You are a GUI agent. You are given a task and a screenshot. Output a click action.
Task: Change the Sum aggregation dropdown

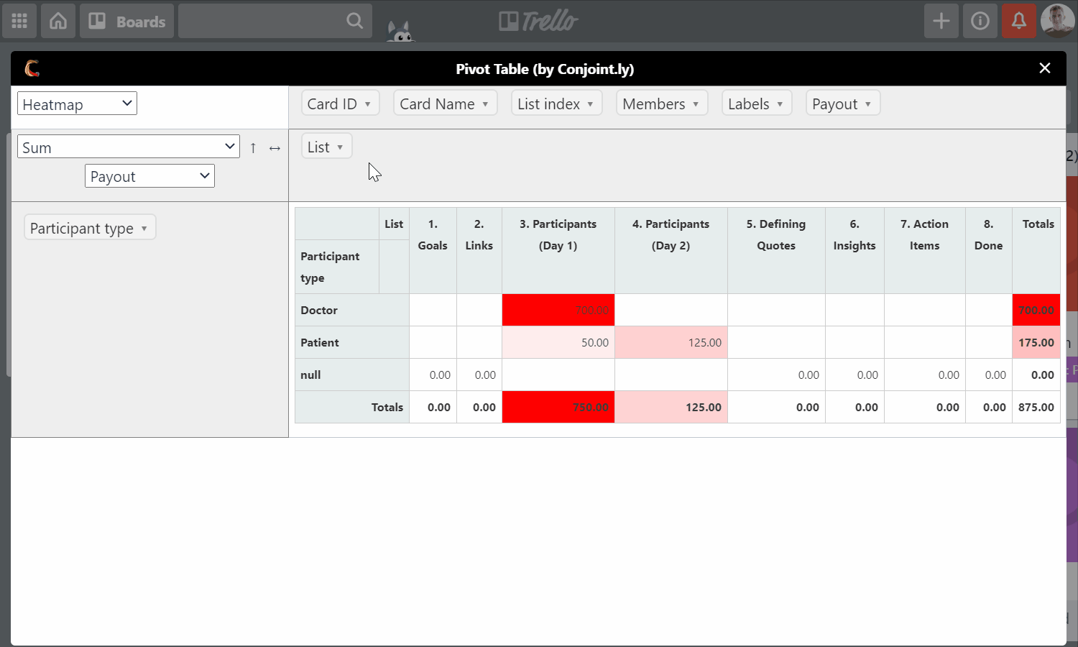pyautogui.click(x=128, y=146)
